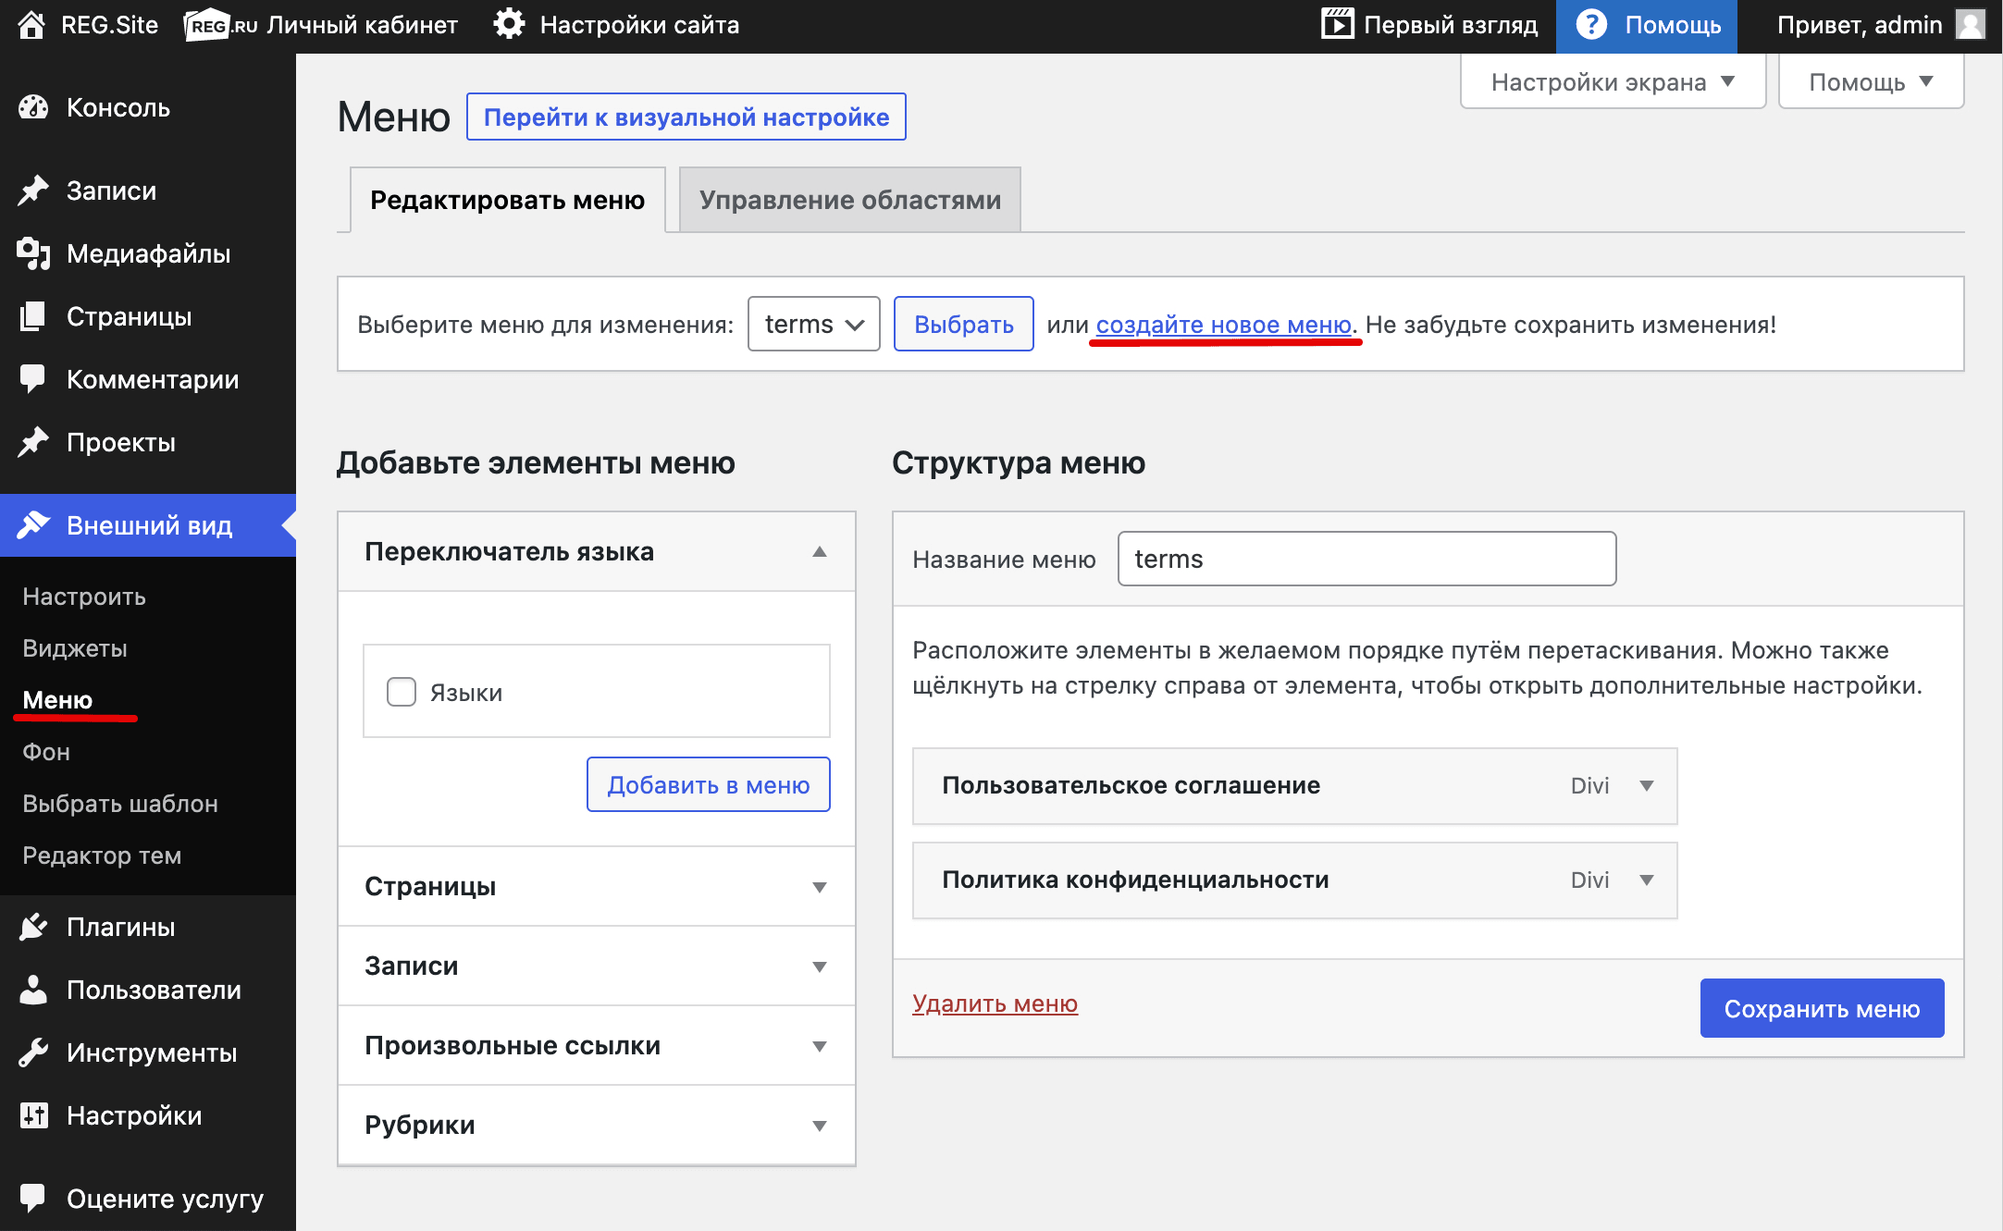Click Перейти к визуальной настройке button
The image size is (2003, 1231).
686,117
